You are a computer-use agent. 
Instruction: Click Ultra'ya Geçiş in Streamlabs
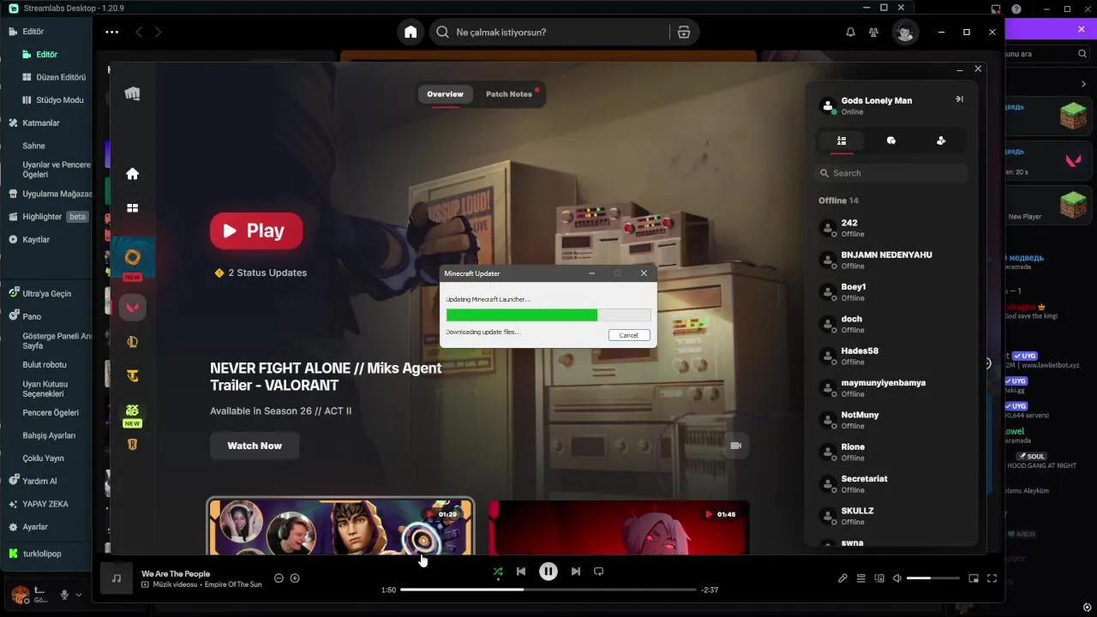point(40,293)
